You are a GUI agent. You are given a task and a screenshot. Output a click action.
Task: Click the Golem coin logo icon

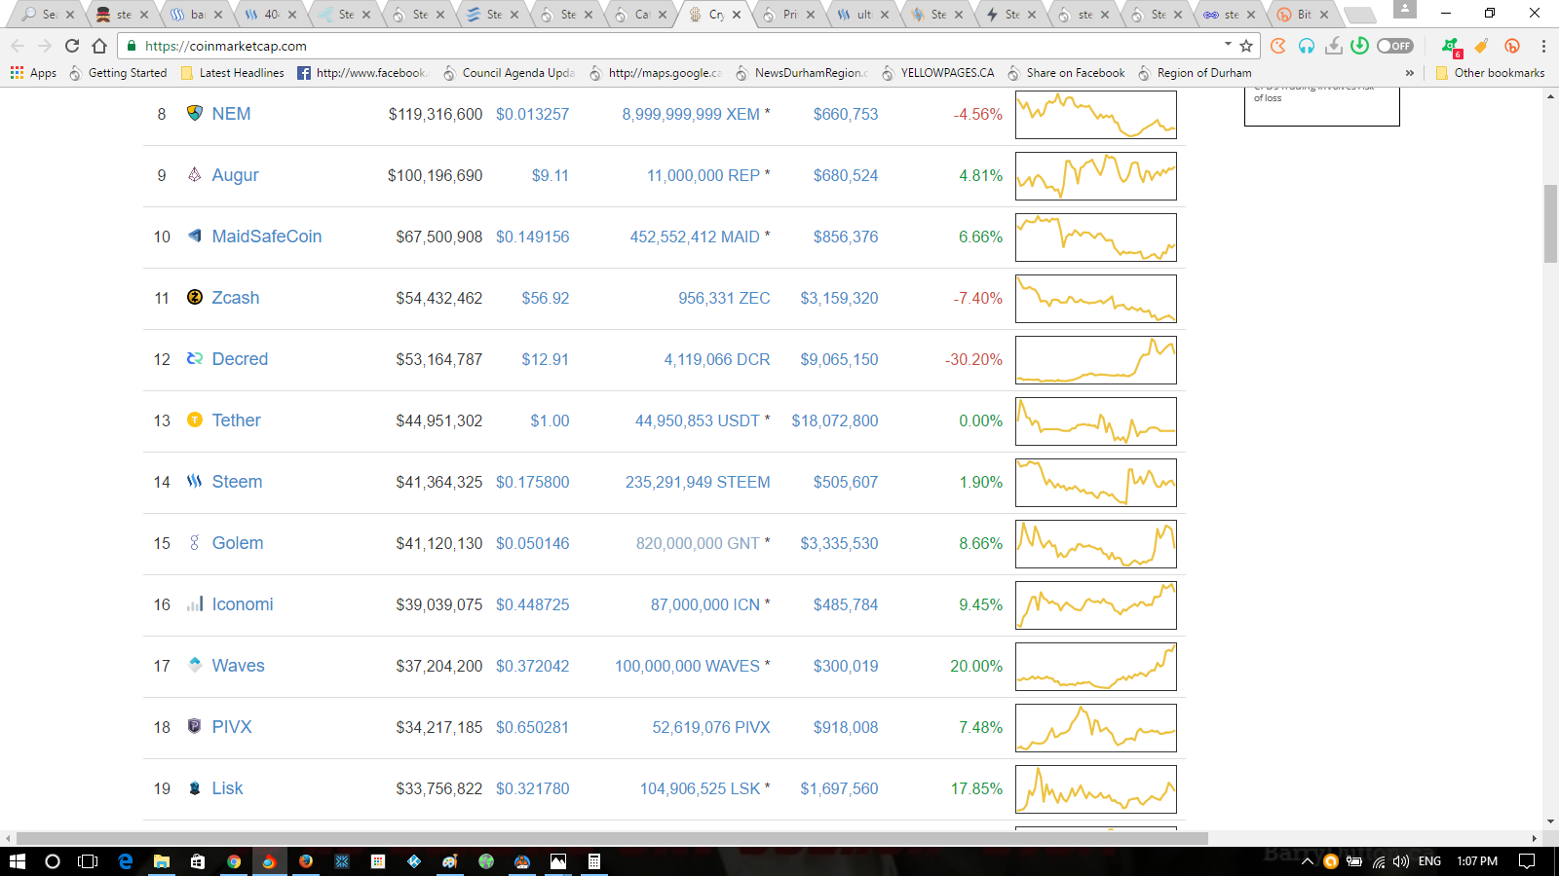click(195, 542)
